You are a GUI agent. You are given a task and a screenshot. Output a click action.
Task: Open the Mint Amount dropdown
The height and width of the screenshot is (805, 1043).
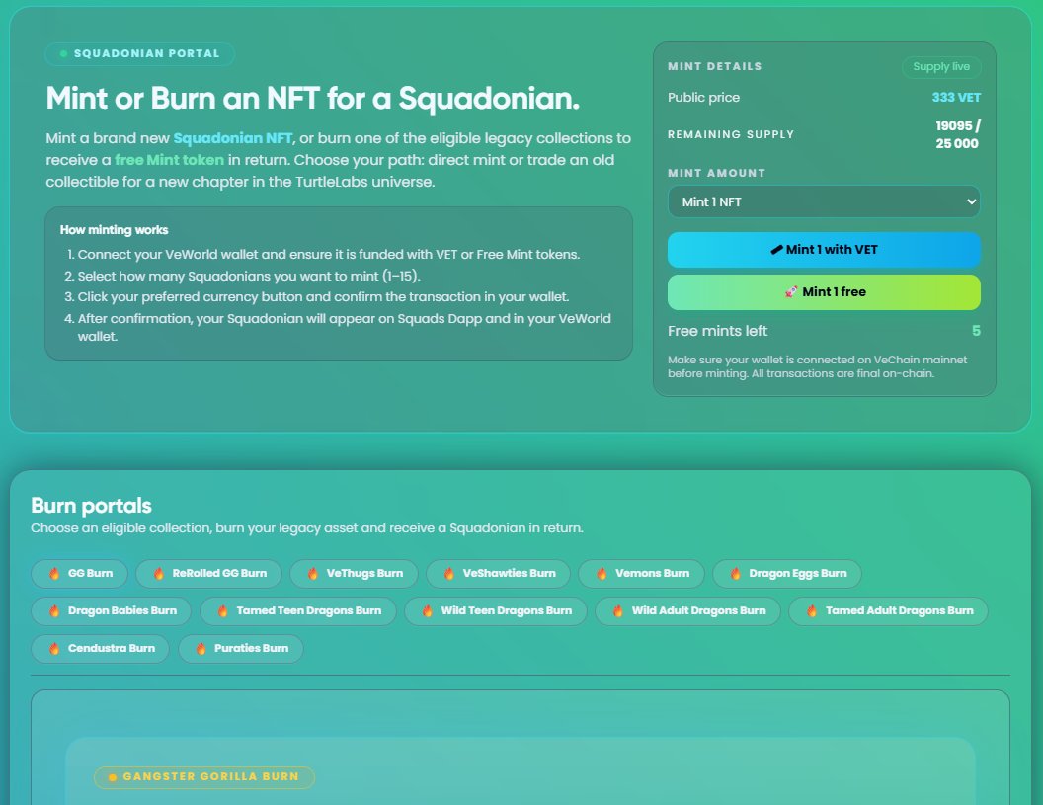824,201
